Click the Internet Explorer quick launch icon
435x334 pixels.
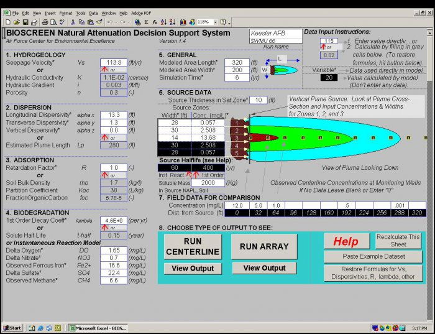coord(40,328)
